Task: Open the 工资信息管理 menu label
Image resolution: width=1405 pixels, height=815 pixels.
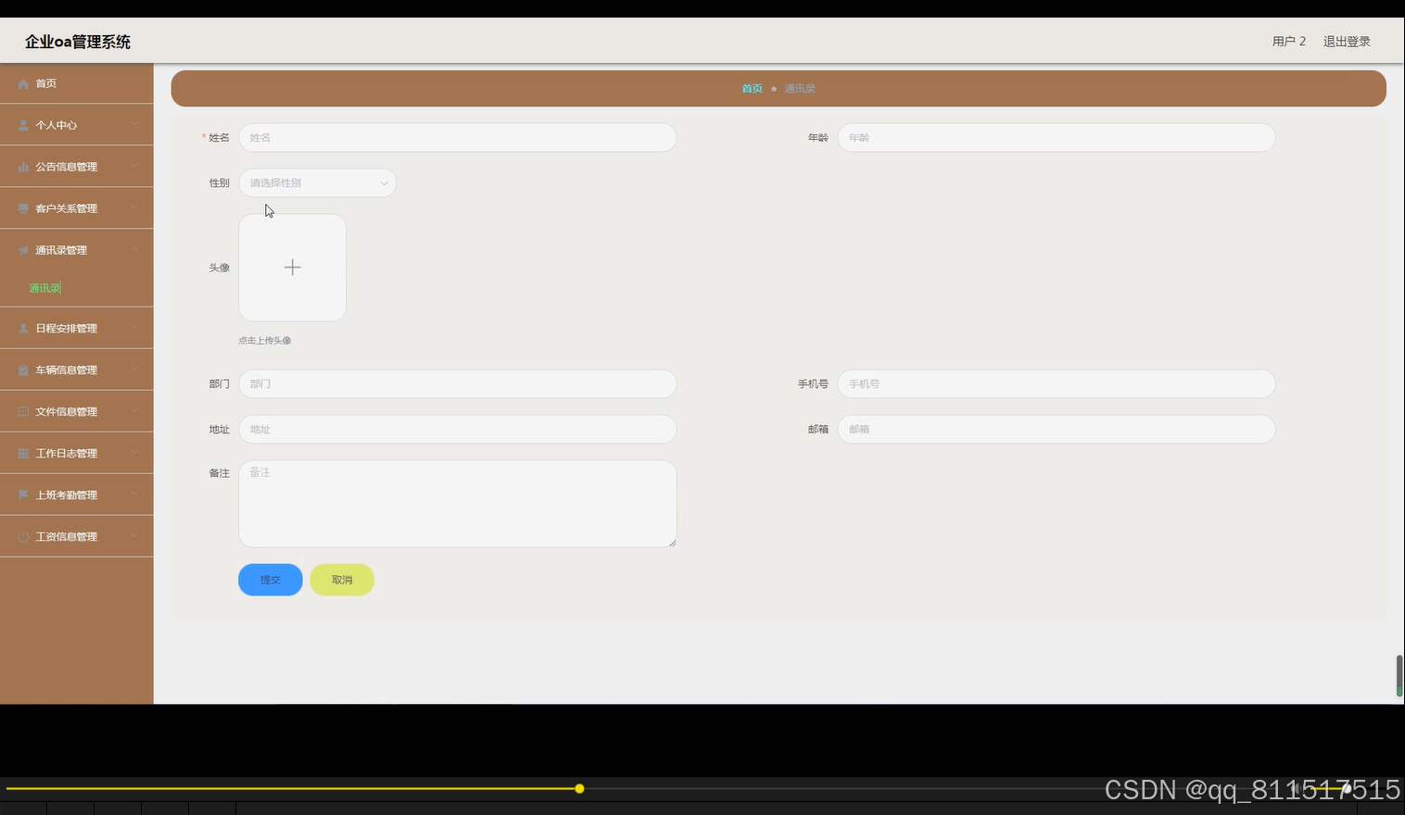Action: click(x=66, y=536)
